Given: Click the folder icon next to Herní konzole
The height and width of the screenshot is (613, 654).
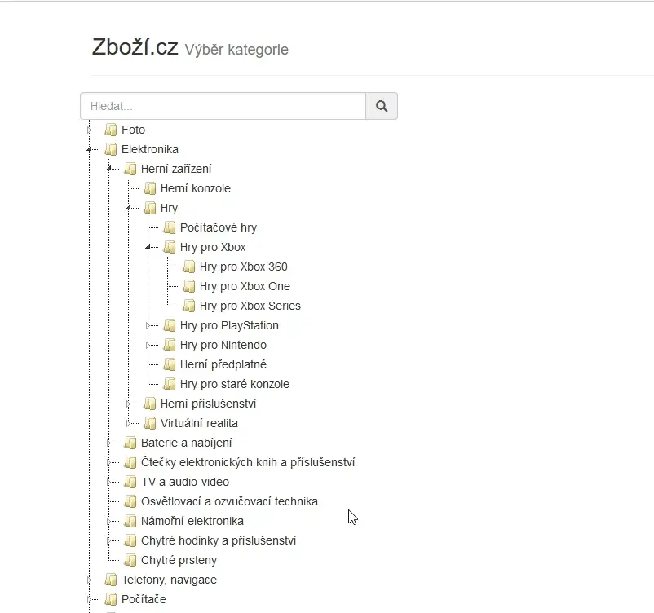Looking at the screenshot, I should click(150, 188).
